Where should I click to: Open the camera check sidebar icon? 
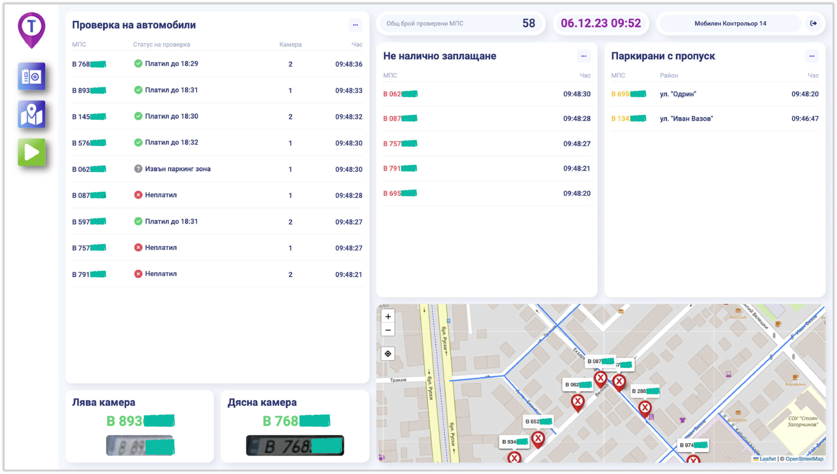click(x=31, y=76)
